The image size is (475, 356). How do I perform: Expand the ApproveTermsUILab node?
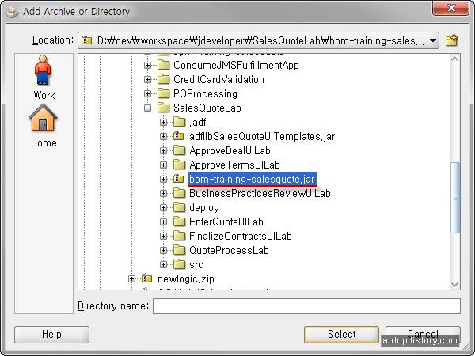click(x=163, y=165)
